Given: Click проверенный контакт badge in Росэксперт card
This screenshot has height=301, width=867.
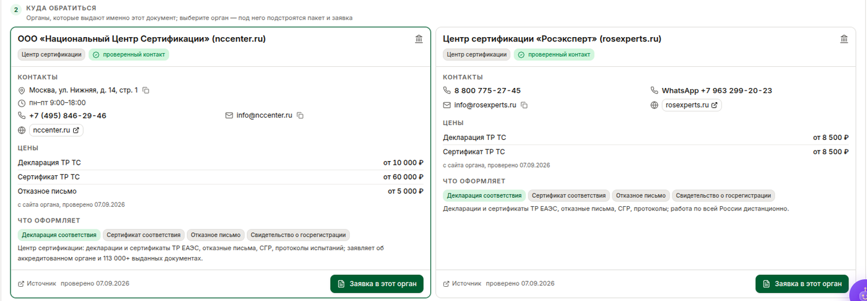Looking at the screenshot, I should pos(554,55).
